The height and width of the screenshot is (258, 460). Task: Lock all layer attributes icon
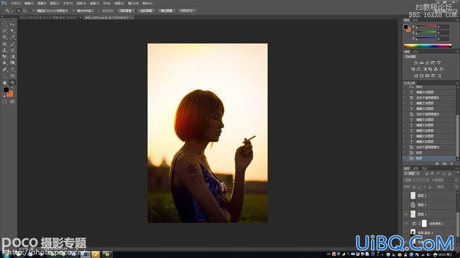pyautogui.click(x=430, y=187)
